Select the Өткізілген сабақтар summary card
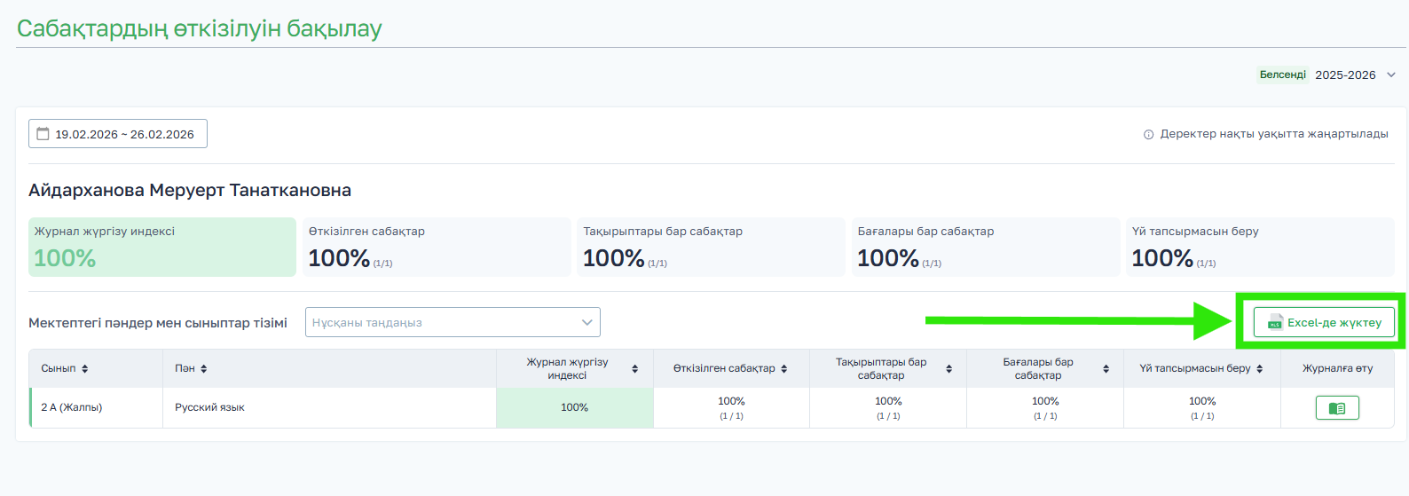This screenshot has height=496, width=1409. tap(437, 247)
